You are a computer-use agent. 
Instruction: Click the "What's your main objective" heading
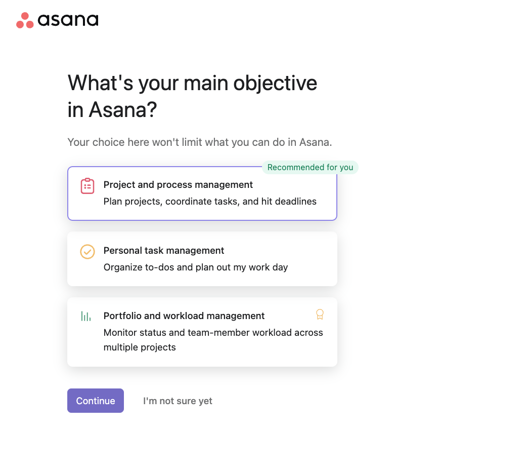192,95
